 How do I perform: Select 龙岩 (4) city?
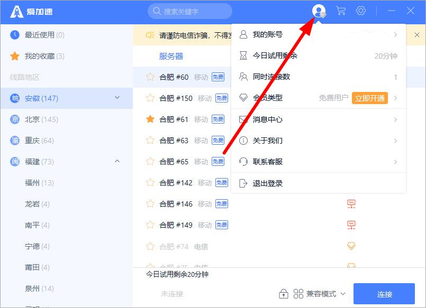pos(67,204)
